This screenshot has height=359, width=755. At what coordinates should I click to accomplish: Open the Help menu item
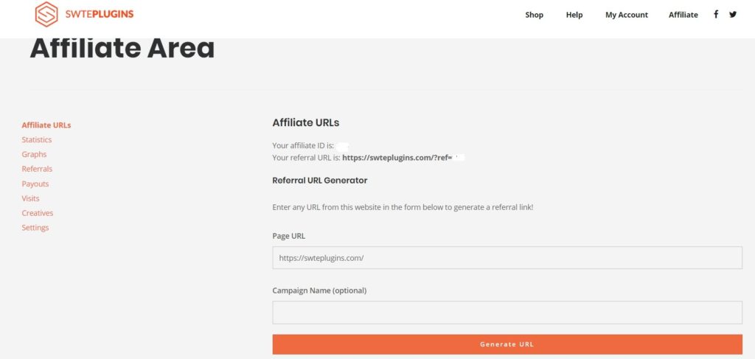pos(574,15)
